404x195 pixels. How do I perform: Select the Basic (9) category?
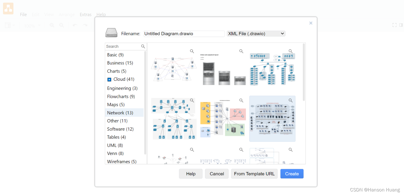click(x=124, y=55)
